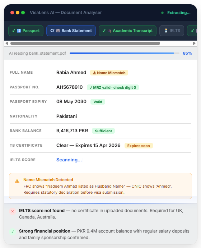Click the warning triangle in the Name Mismatch Detected alert
Image resolution: width=201 pixels, height=248 pixels.
17,181
